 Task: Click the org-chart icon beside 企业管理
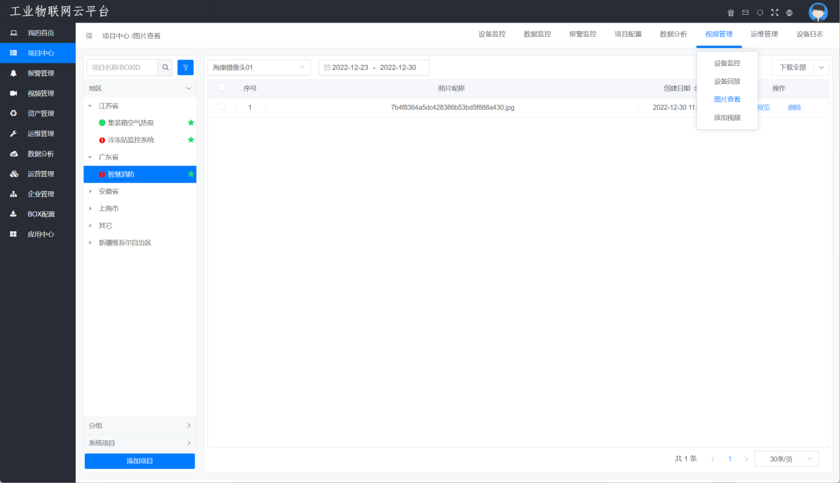pos(14,194)
